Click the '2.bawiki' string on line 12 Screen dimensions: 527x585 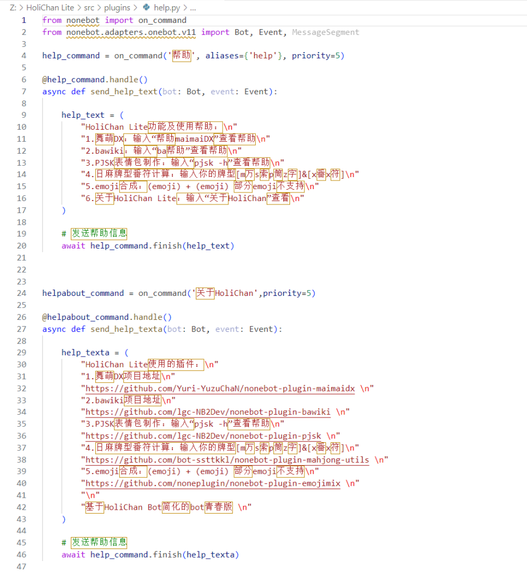click(161, 151)
